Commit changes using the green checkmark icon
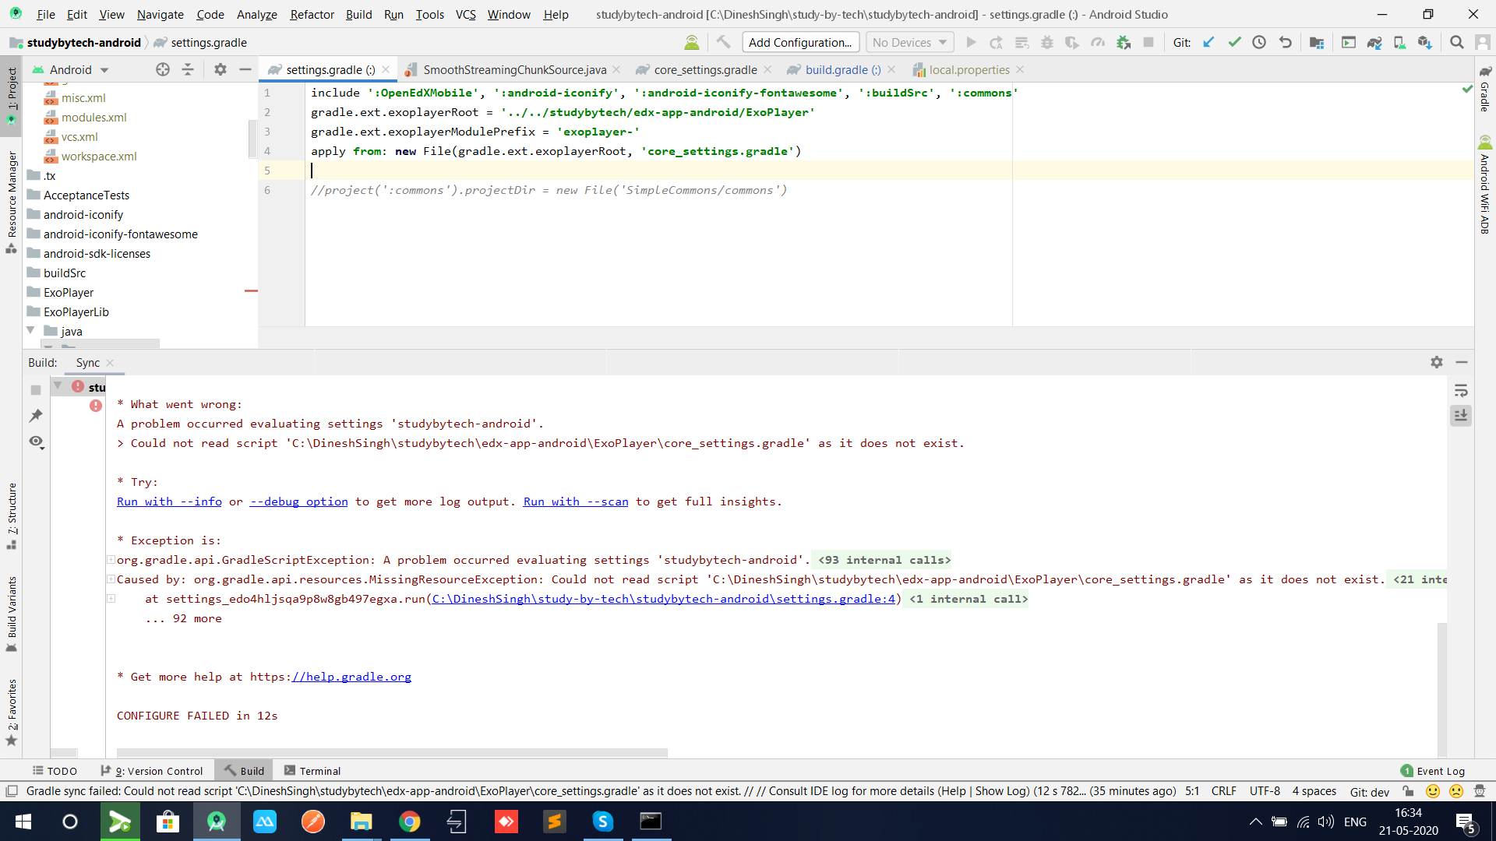Image resolution: width=1496 pixels, height=841 pixels. [x=1234, y=43]
